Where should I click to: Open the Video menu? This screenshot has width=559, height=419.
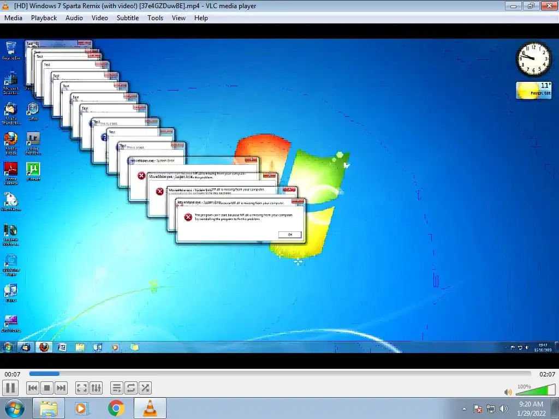point(100,18)
